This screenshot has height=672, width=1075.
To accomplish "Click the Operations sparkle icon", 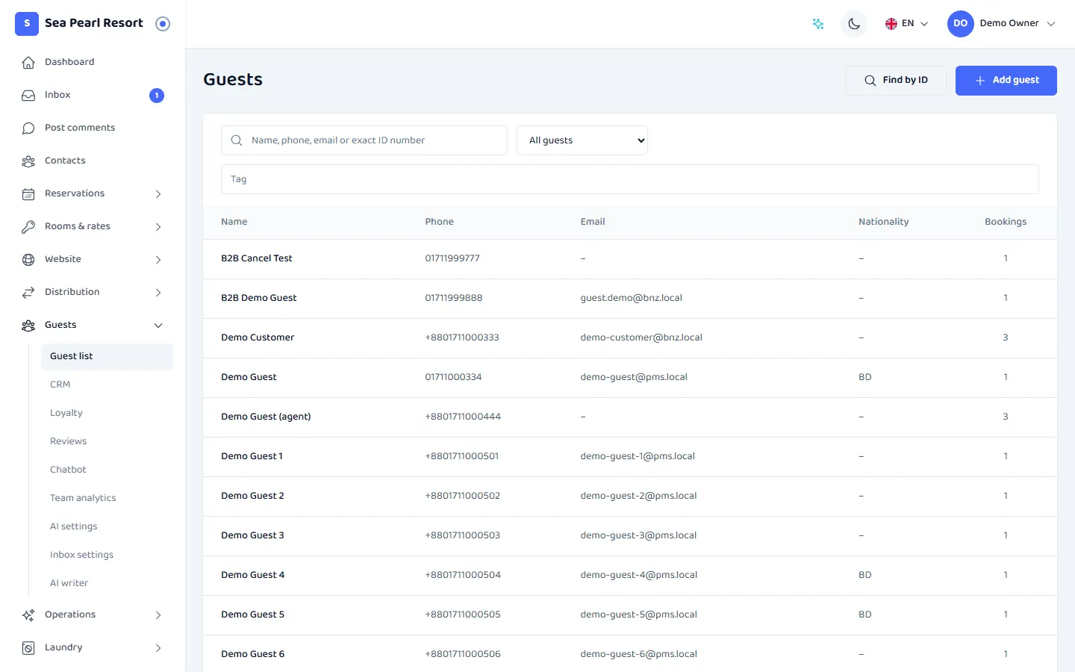I will point(28,615).
